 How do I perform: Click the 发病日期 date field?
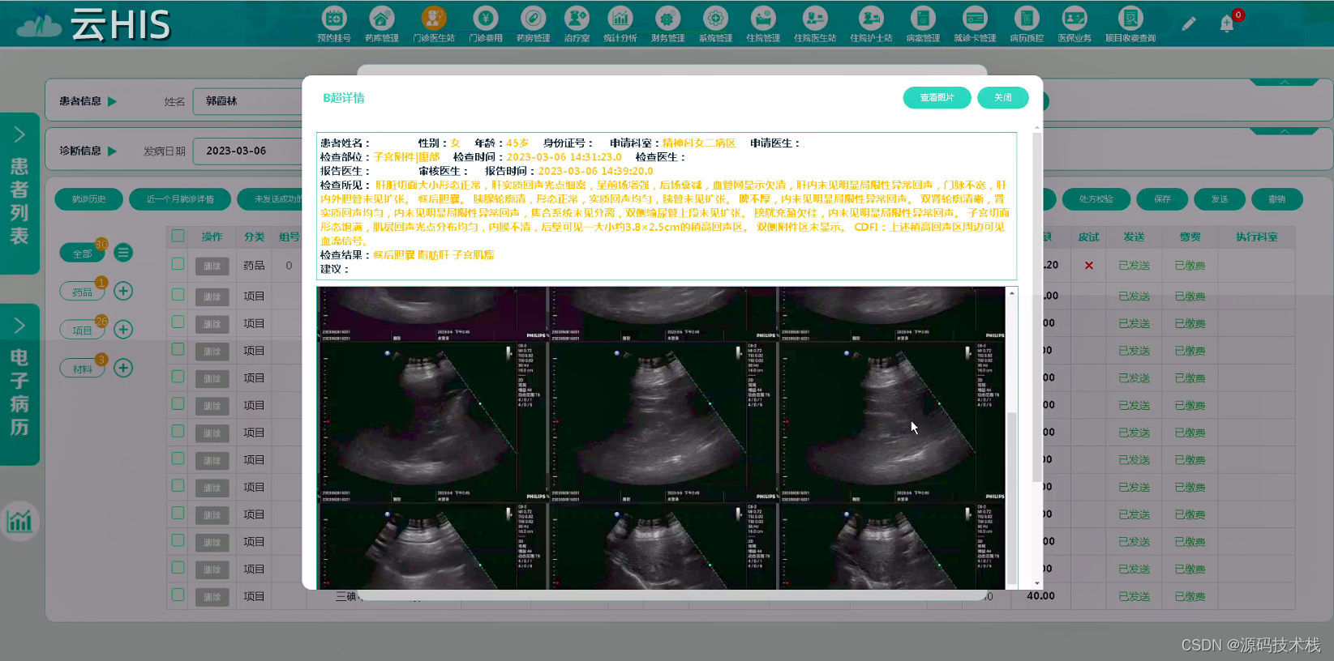coord(248,151)
